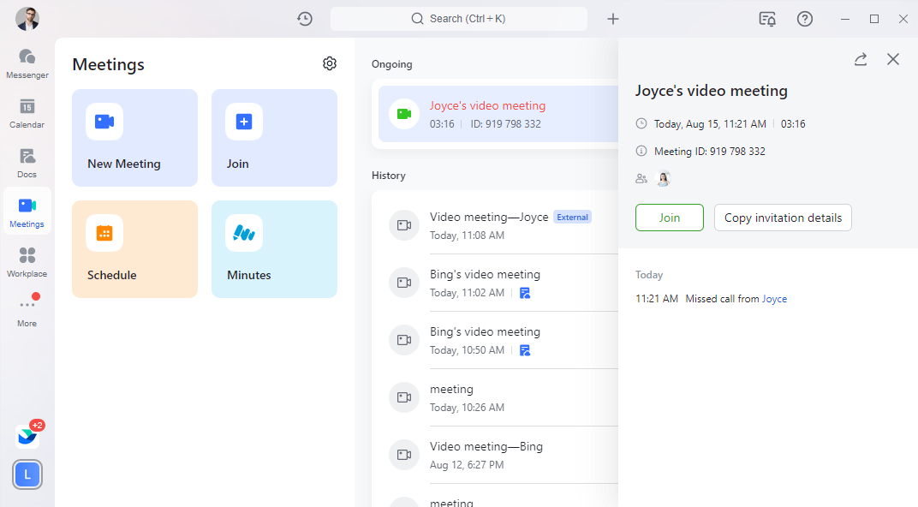Open the history clock icon in top bar

pyautogui.click(x=305, y=19)
